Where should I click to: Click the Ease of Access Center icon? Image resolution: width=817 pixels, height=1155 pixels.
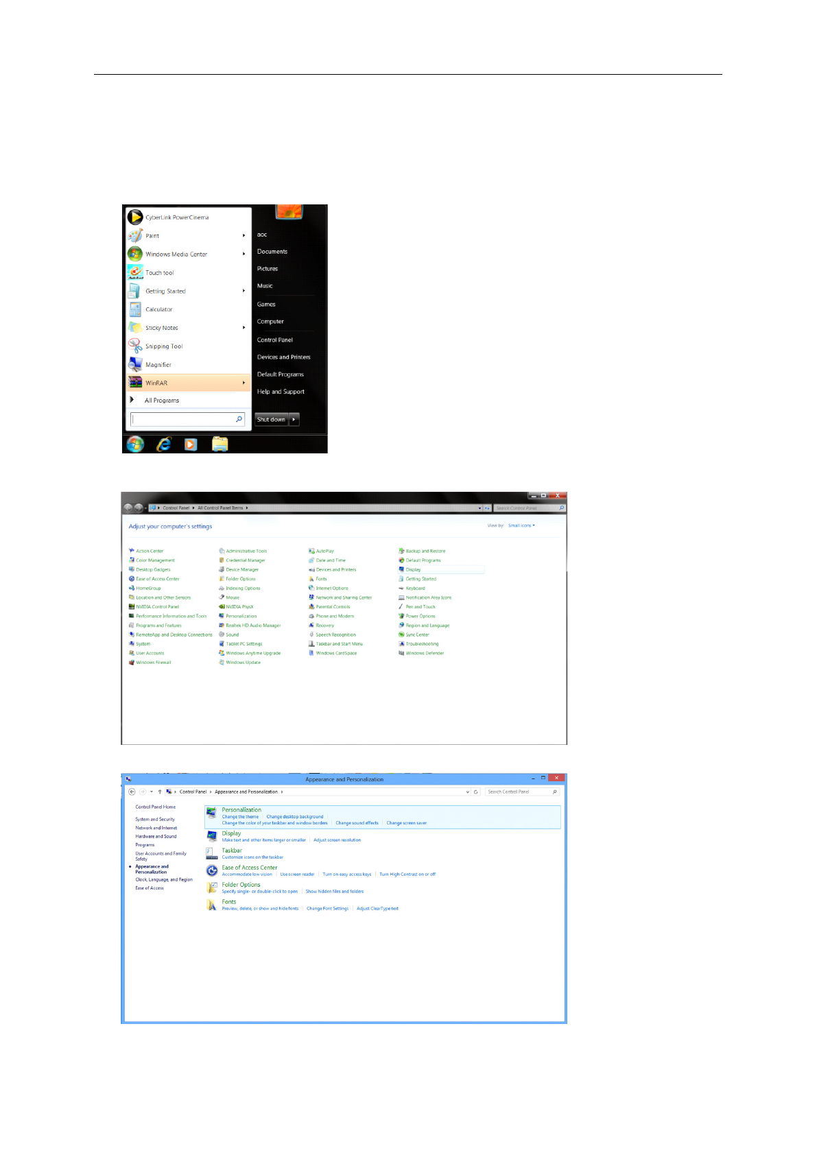tap(212, 871)
